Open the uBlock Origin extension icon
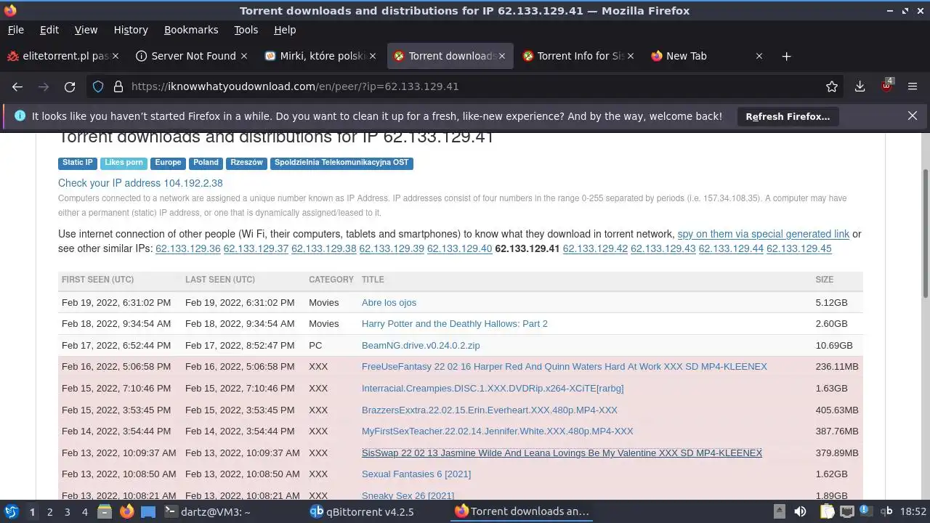Image resolution: width=930 pixels, height=523 pixels. tap(887, 86)
